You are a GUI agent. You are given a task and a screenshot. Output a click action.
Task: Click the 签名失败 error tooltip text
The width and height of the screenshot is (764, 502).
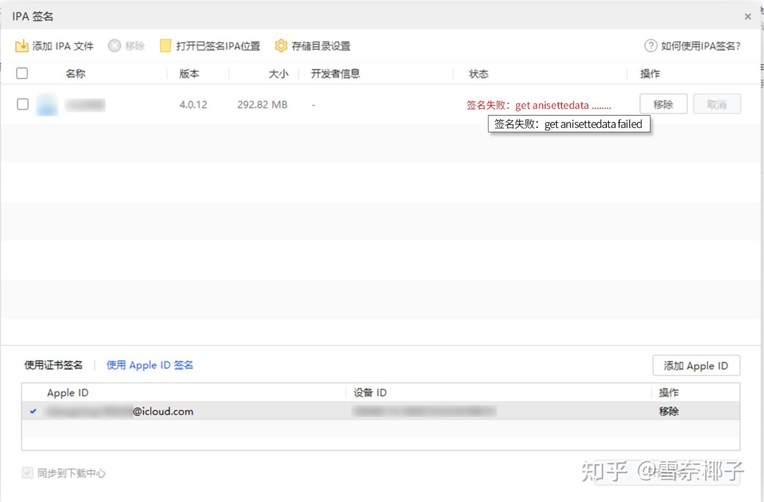pyautogui.click(x=568, y=124)
